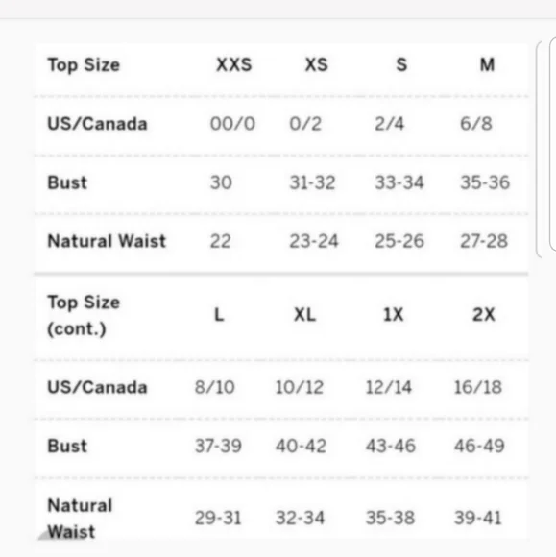Click the 1X size column header
556x557 pixels.
pyautogui.click(x=394, y=315)
